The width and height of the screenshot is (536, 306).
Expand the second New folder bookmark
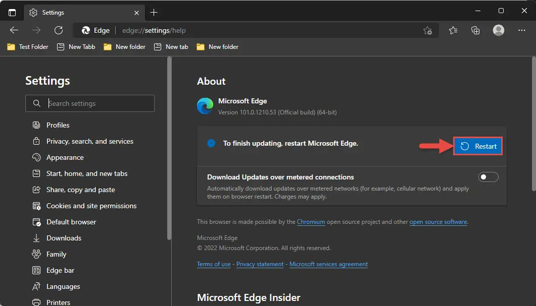pos(217,47)
